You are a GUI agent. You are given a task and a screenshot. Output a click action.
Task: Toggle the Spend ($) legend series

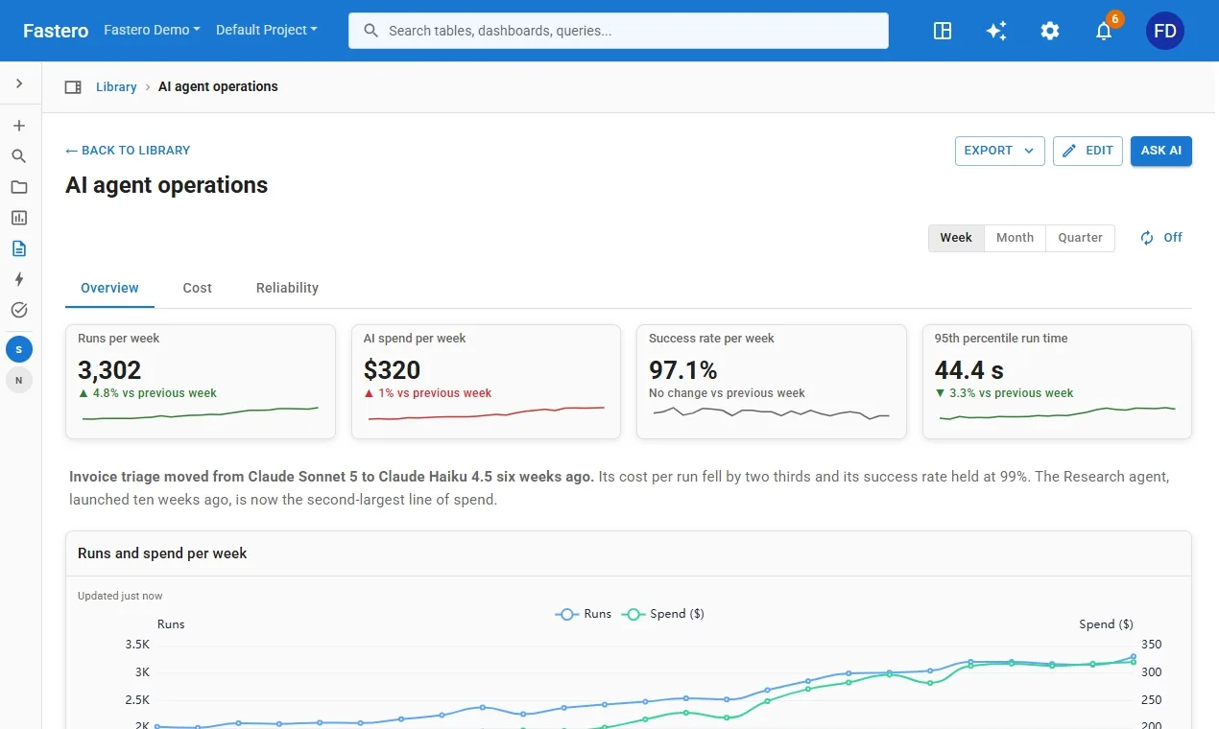pos(663,614)
